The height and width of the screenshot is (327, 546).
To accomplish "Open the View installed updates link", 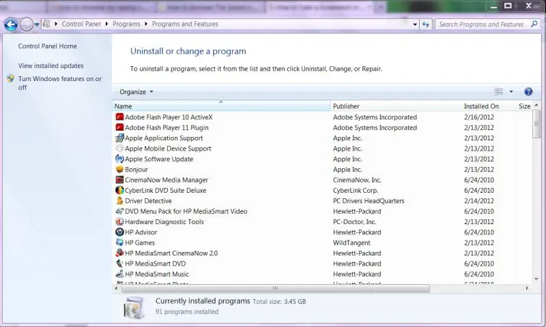I will pyautogui.click(x=51, y=65).
